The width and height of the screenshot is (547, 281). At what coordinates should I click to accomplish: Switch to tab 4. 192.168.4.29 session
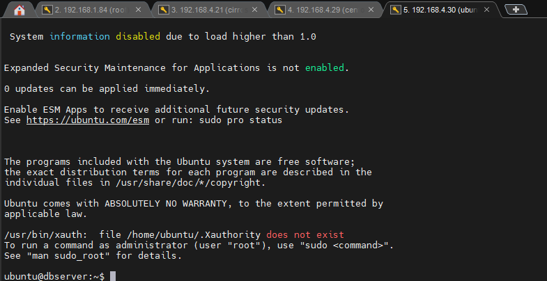(x=326, y=10)
